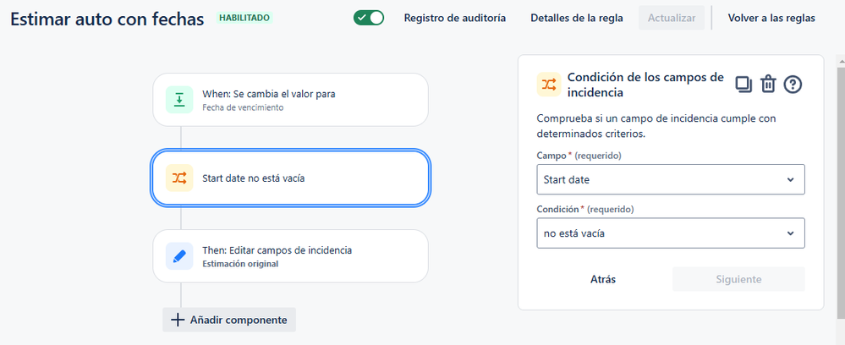Screen dimensions: 845x345
Task: Click the Siguiente button
Action: click(738, 279)
